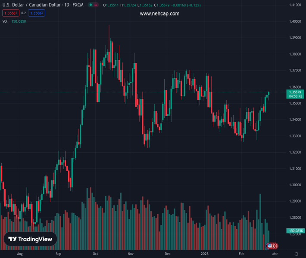Click the 0.2 spread value
Image resolution: width=306 pixels, height=258 pixels.
pyautogui.click(x=24, y=13)
